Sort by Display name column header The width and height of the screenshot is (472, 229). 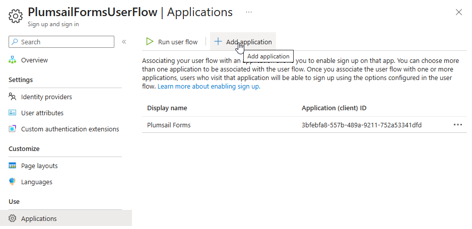coord(167,108)
